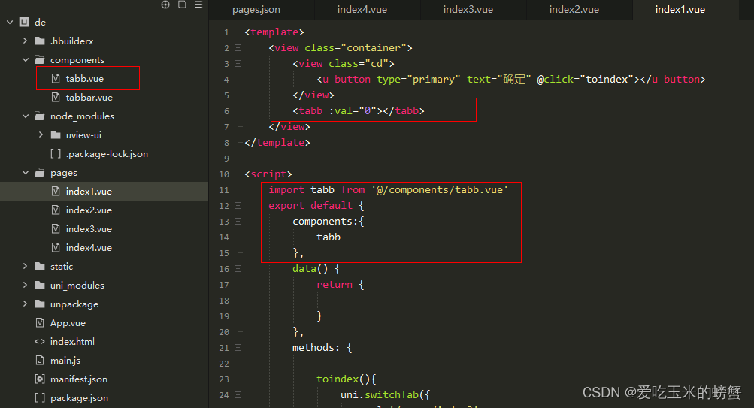
Task: Collapse the de project root
Action: point(10,22)
